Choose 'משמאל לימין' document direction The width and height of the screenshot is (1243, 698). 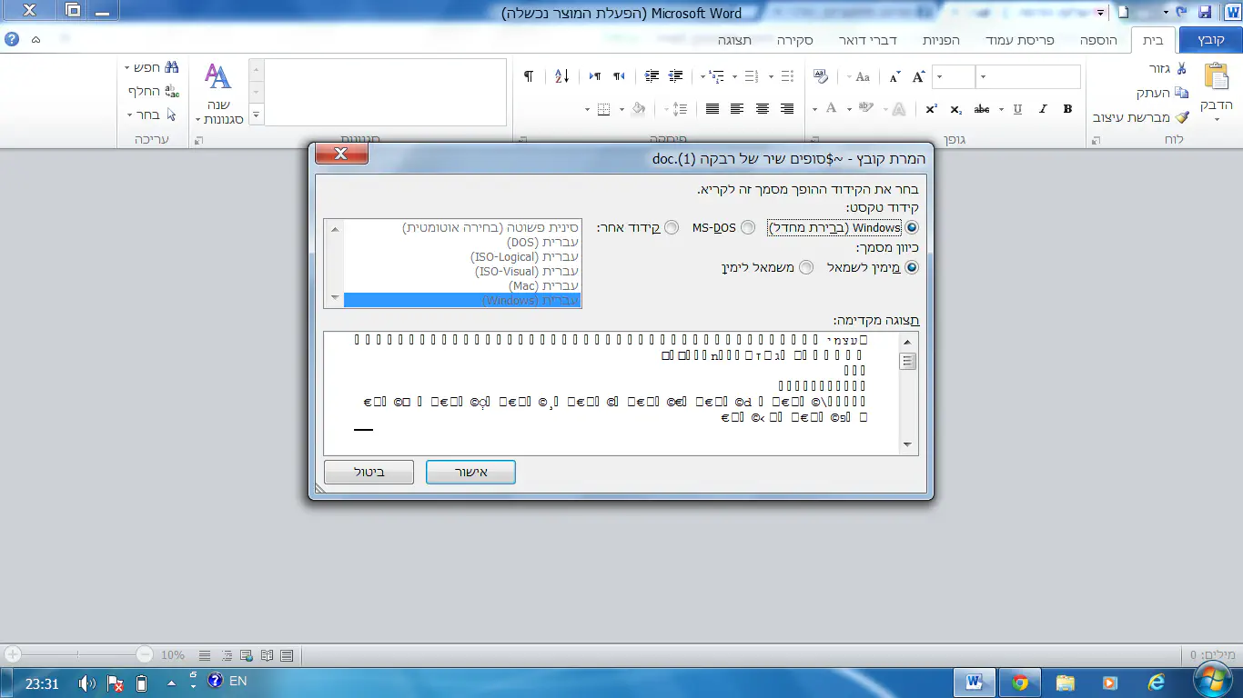click(x=806, y=267)
